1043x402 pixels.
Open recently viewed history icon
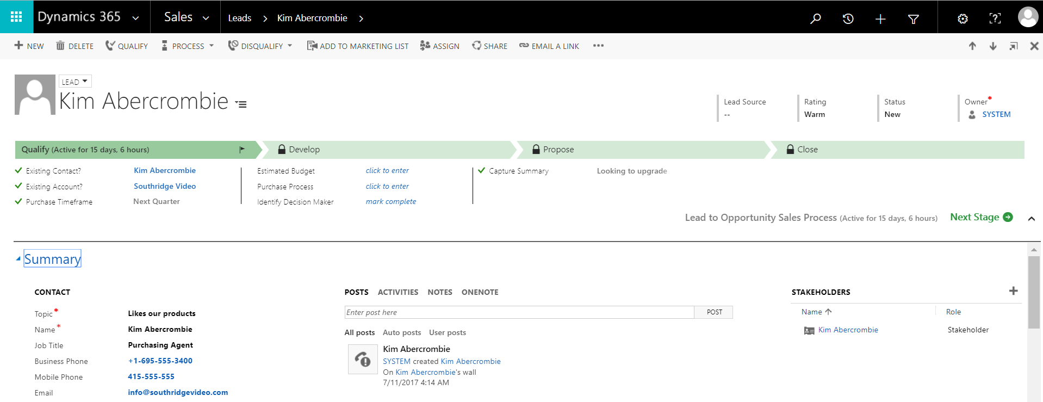point(848,19)
